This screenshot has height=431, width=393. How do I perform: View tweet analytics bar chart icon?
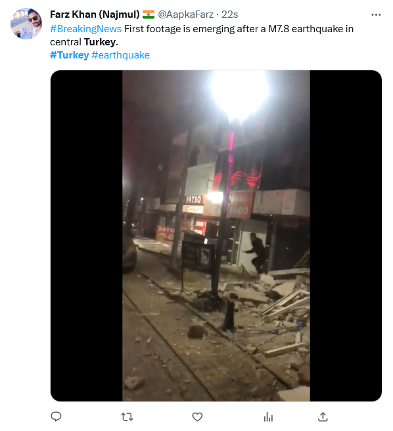click(268, 417)
